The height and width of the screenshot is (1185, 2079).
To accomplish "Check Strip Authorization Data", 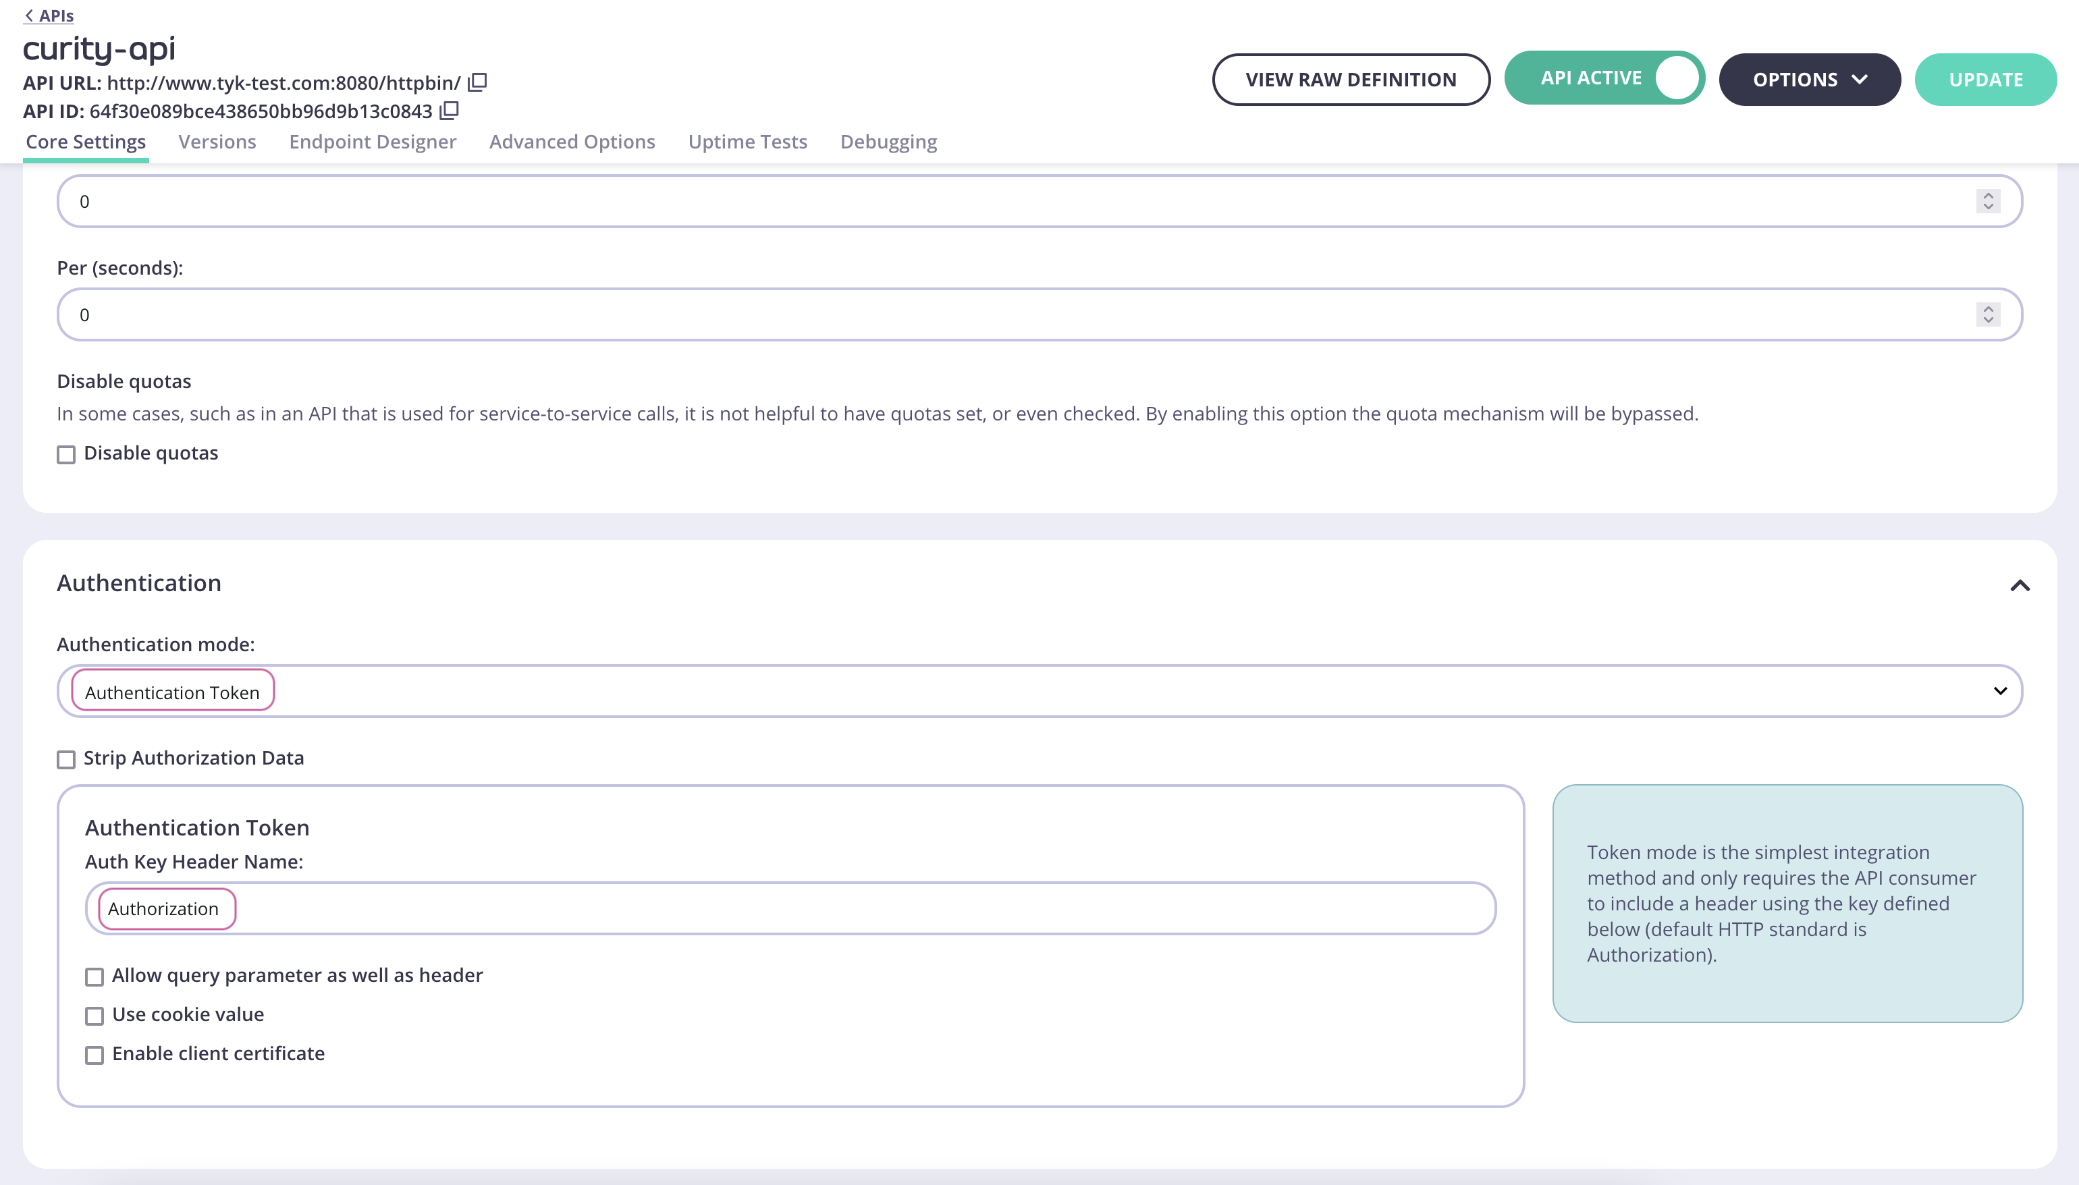I will coord(66,759).
